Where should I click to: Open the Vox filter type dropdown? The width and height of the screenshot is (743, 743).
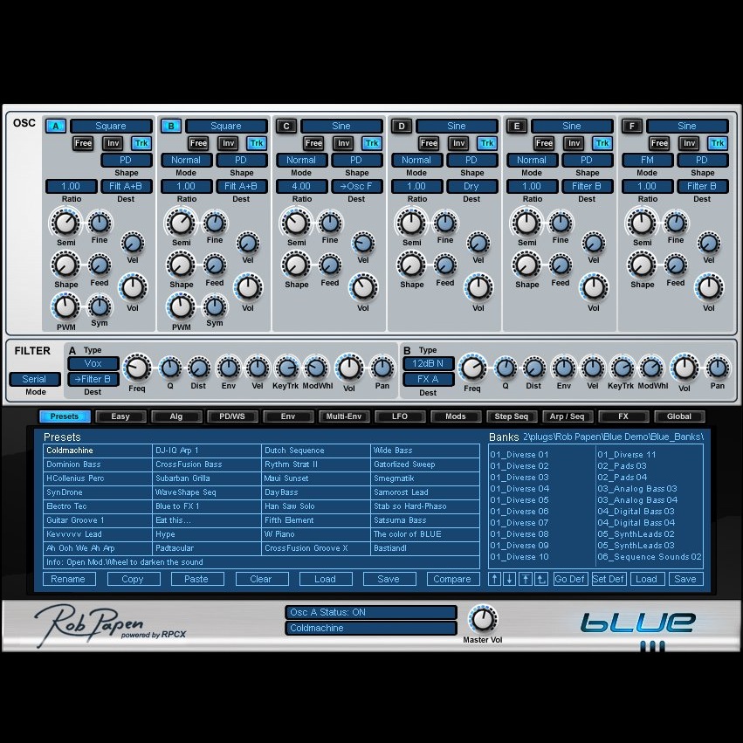coord(93,363)
